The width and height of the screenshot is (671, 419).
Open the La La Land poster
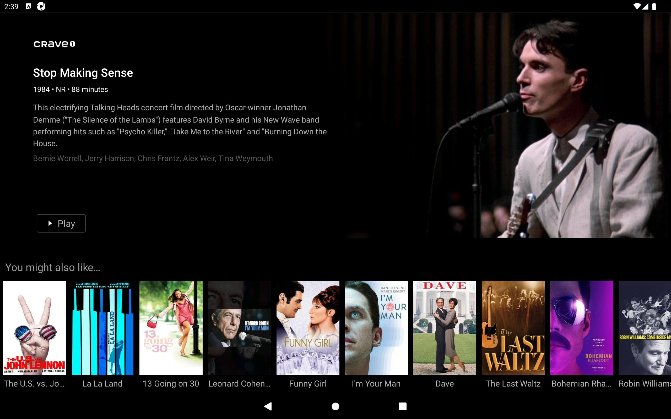tap(102, 328)
